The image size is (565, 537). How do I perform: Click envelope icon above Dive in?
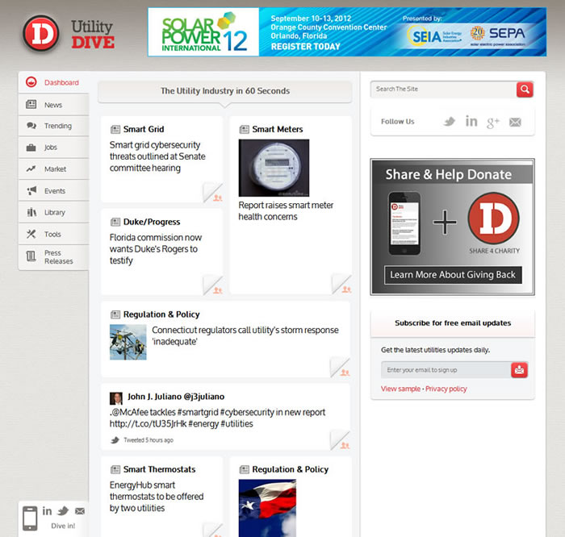[80, 511]
